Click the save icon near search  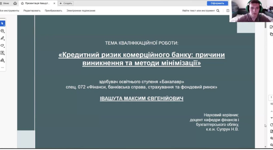pyautogui.click(x=228, y=11)
